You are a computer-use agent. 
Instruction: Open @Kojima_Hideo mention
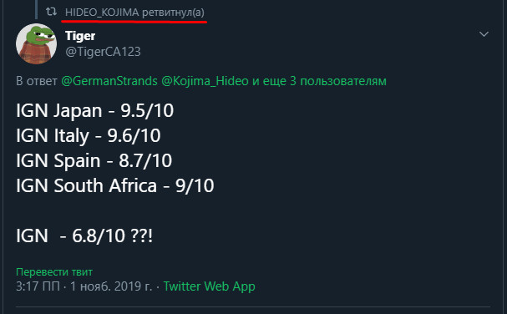(x=205, y=81)
